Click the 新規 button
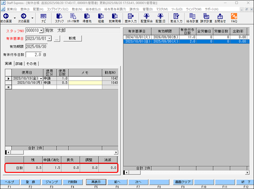This screenshot has width=254, height=189. coord(72,38)
